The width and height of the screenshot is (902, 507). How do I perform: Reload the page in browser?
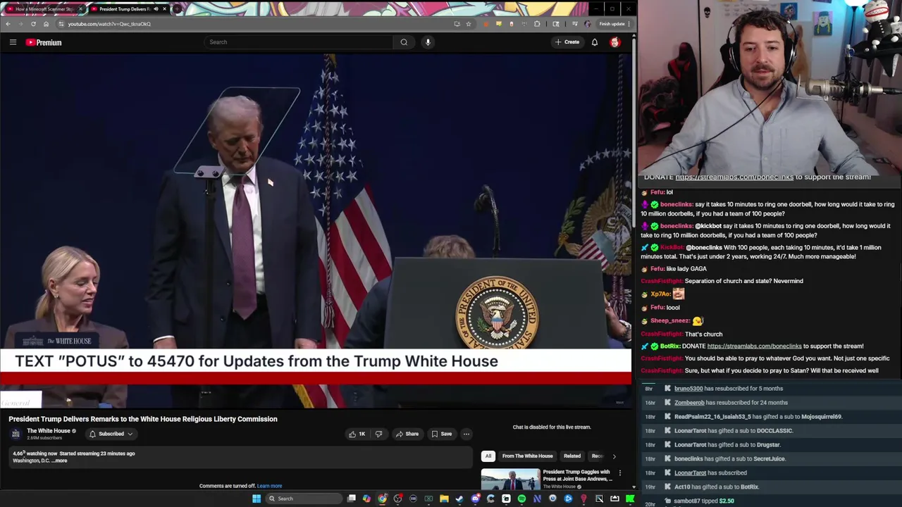[x=33, y=24]
